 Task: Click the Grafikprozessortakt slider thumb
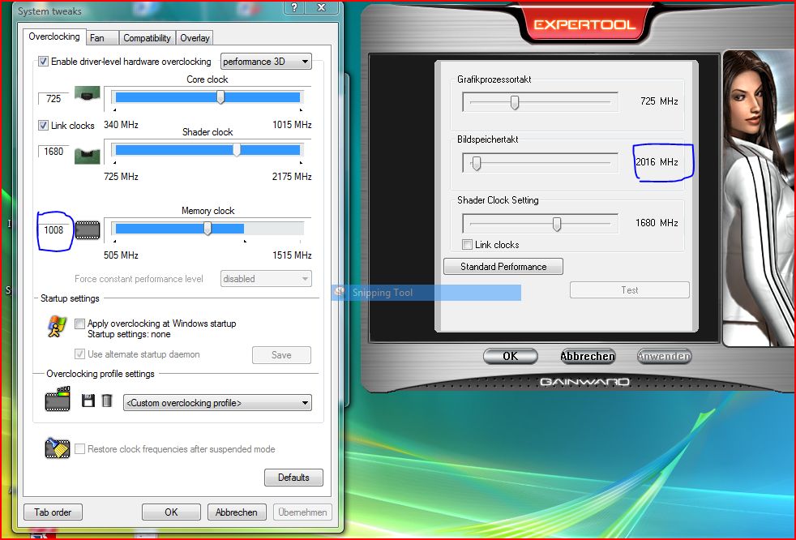515,102
